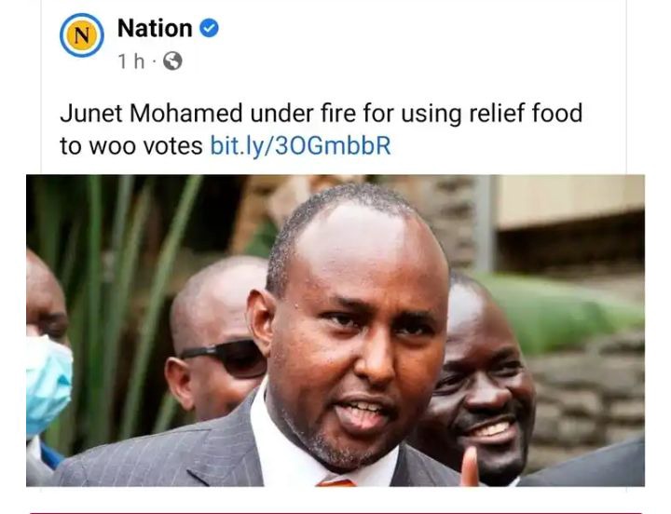Screen dimensions: 671x514
Task: Click the 'to woo votes' text line
Action: [131, 146]
